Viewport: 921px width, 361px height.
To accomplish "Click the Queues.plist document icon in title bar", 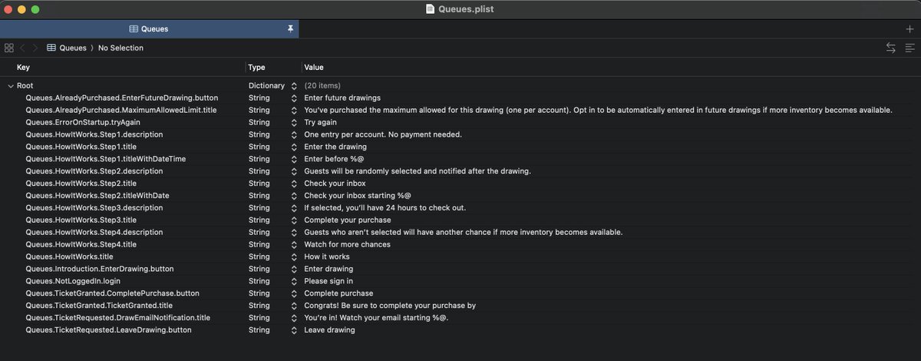I will (x=430, y=9).
